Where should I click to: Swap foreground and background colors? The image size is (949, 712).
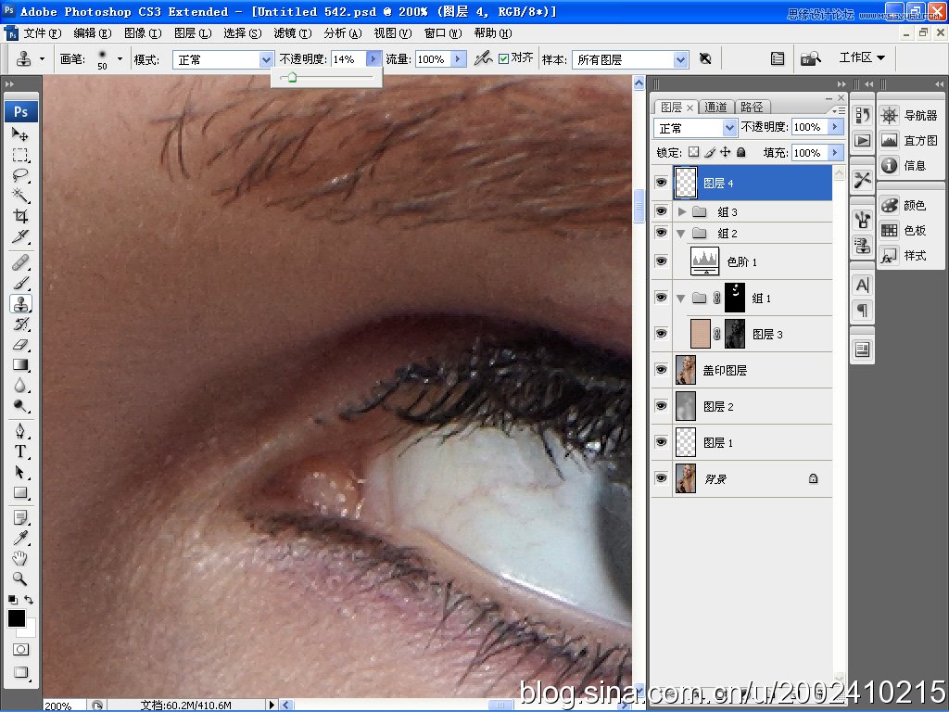29,600
